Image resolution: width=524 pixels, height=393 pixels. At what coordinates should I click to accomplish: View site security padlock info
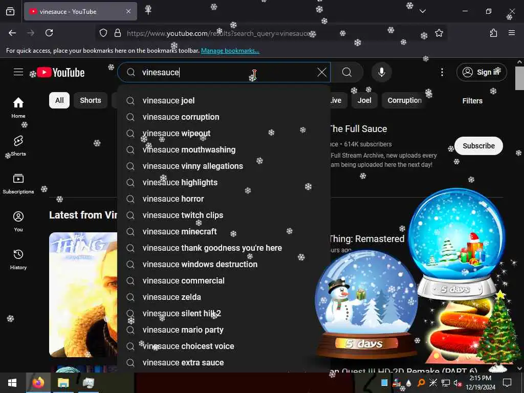(x=117, y=33)
